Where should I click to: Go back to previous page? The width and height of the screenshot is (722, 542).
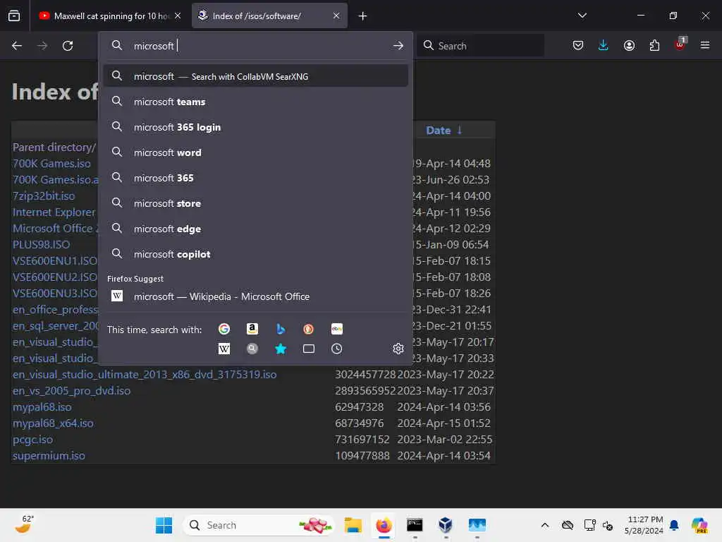pos(17,46)
